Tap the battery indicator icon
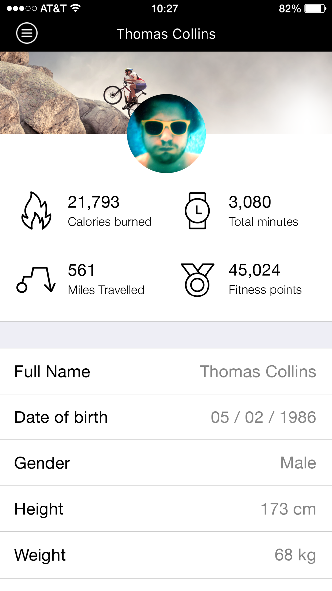This screenshot has width=332, height=591. pyautogui.click(x=315, y=8)
